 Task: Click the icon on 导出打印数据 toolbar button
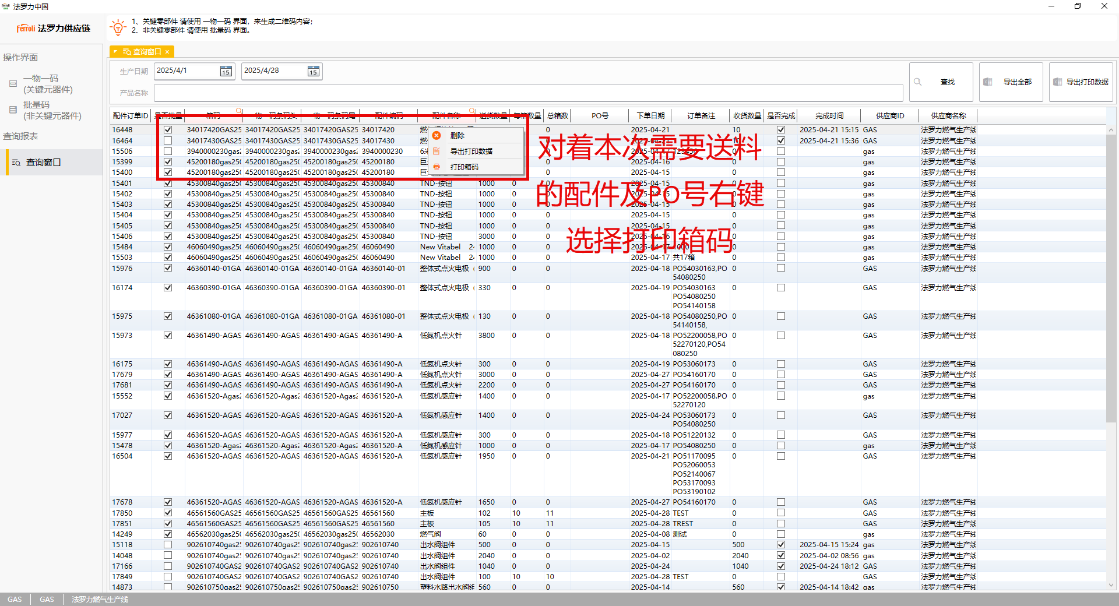1058,82
